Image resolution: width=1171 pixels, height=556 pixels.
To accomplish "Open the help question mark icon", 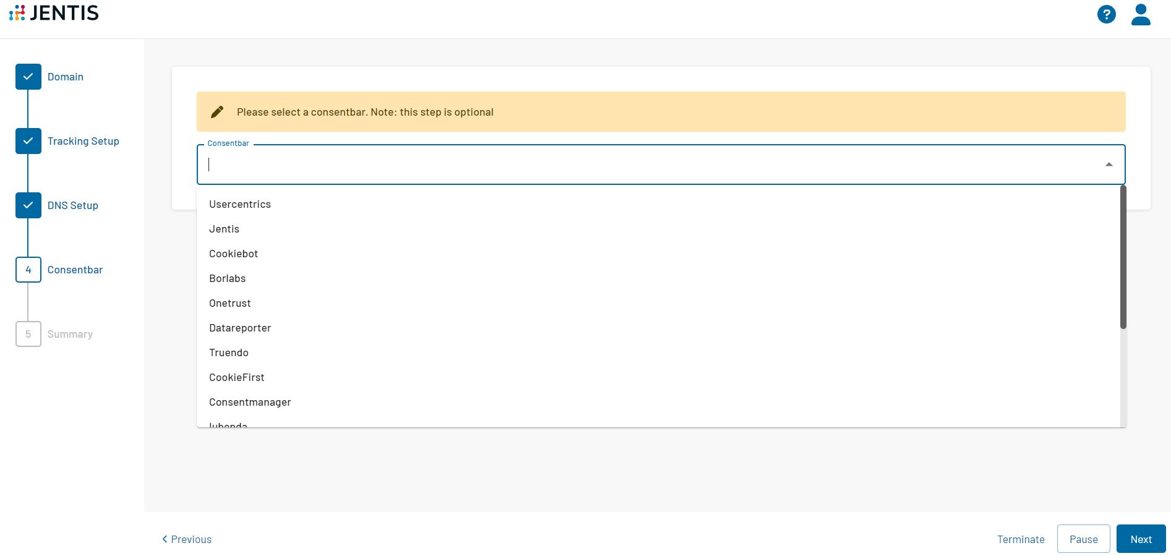I will point(1106,14).
